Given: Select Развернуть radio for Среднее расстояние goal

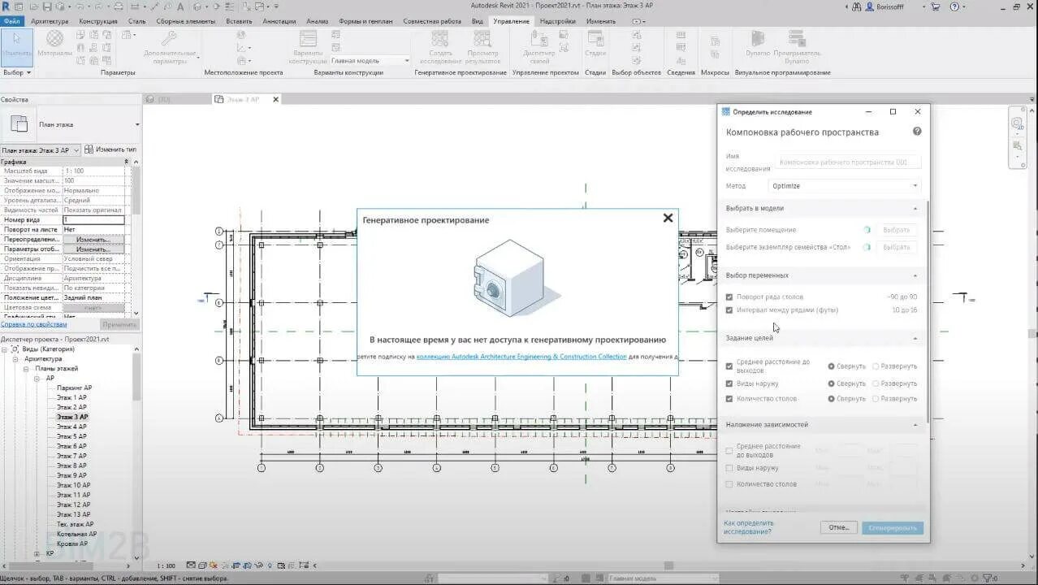Looking at the screenshot, I should click(876, 366).
